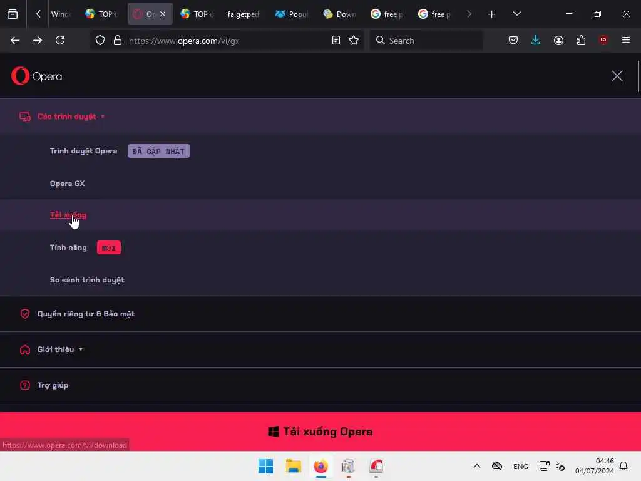This screenshot has height=481, width=641.
Task: Click the Firefox Search box
Action: point(426,41)
